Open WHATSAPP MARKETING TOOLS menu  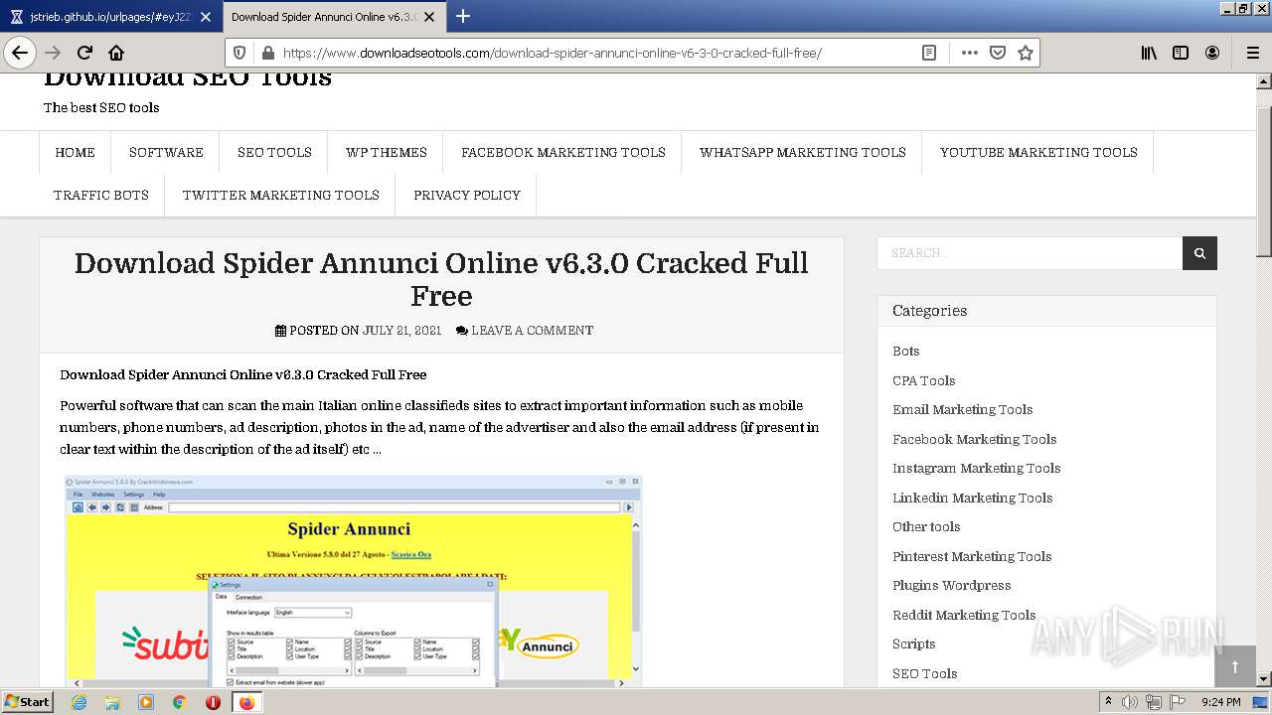803,152
